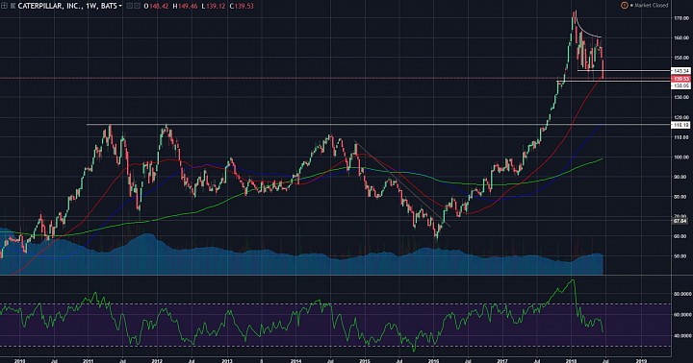693x363 pixels.
Task: Click the 170.00 price axis label
Action: (x=681, y=18)
